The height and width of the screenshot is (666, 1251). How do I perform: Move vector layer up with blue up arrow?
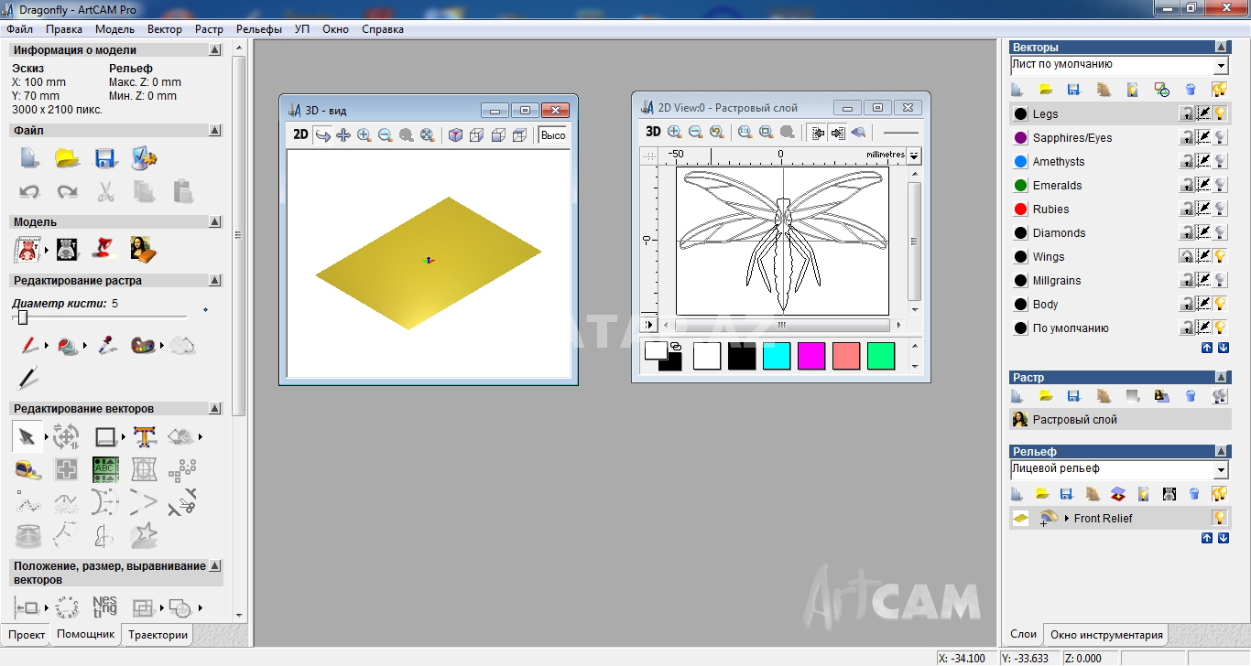pos(1206,348)
